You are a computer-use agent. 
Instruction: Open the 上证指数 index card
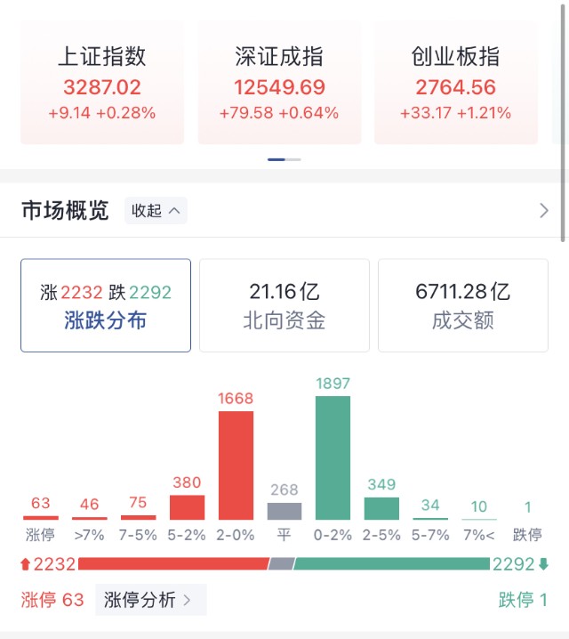click(x=102, y=82)
